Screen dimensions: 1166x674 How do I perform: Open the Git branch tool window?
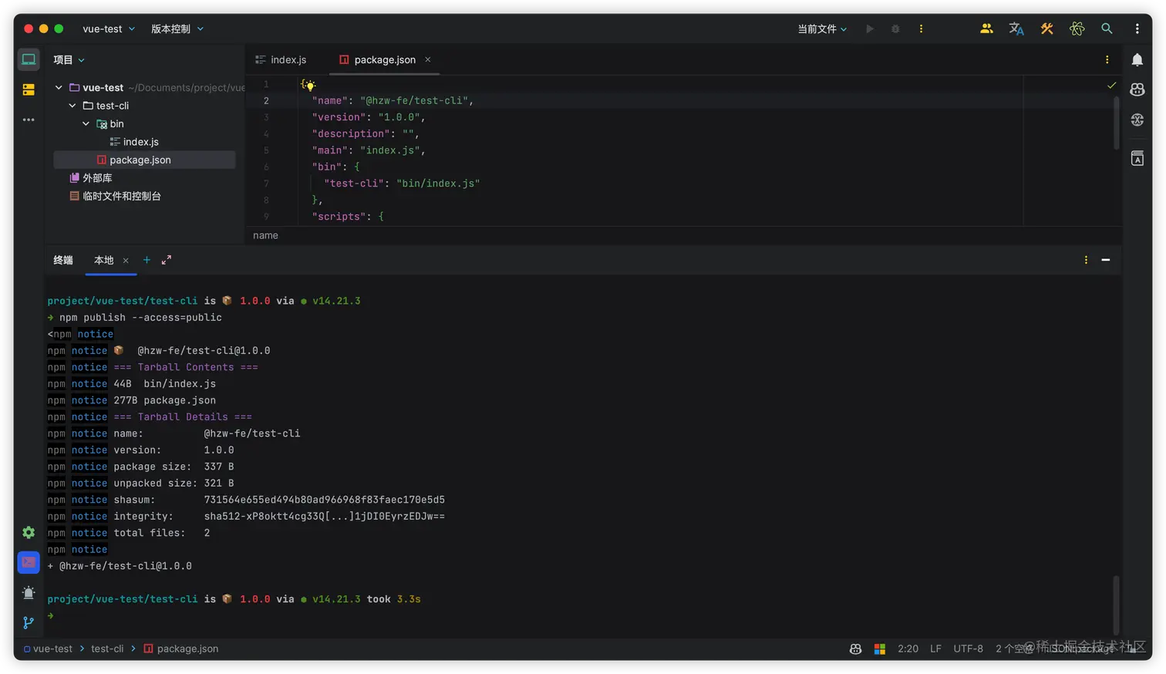click(29, 622)
